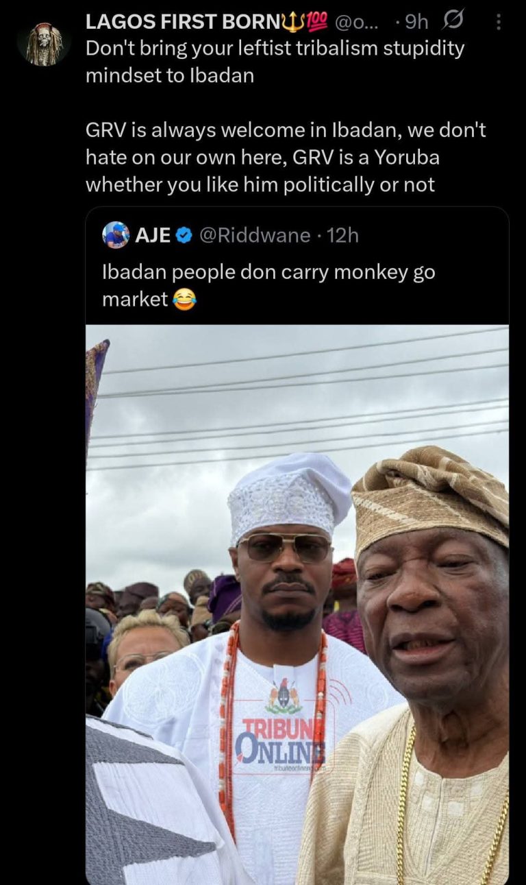Click the laughing emoji after "market"
The height and width of the screenshot is (885, 526).
(x=182, y=300)
